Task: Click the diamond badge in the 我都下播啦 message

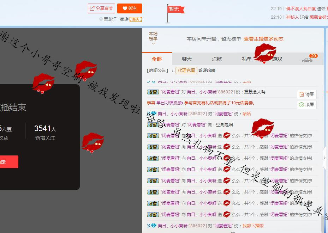Action: tap(151, 226)
